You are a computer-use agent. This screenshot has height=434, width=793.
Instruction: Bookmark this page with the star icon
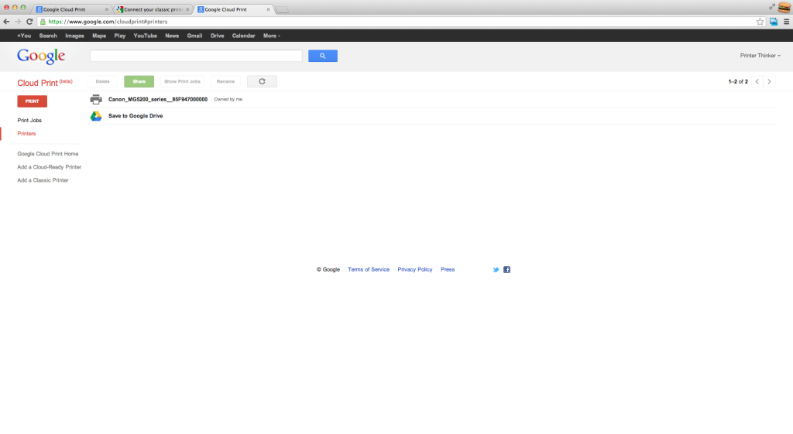click(x=760, y=22)
